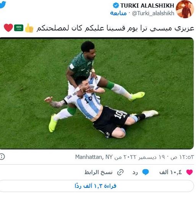The height and width of the screenshot is (197, 196).
Task: Open Turki Alalshikh's profile avatar
Action: [x=185, y=9]
